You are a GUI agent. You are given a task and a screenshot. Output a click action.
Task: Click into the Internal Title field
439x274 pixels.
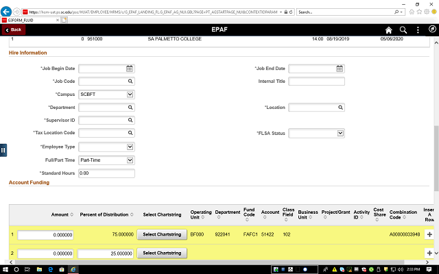click(316, 82)
